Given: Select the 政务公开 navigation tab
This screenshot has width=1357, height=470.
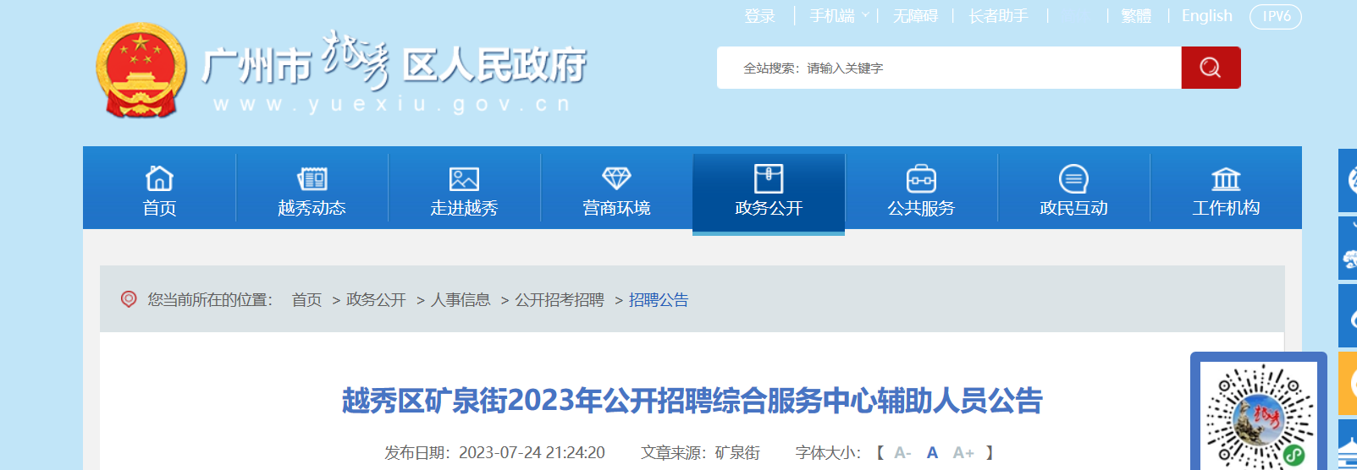Looking at the screenshot, I should tap(769, 190).
